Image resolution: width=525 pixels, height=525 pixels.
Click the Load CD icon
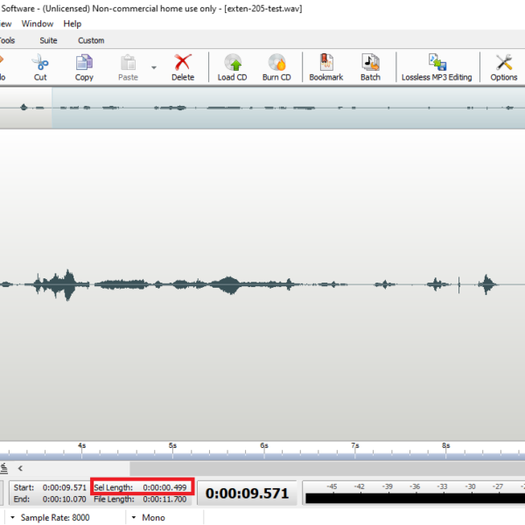coord(232,63)
